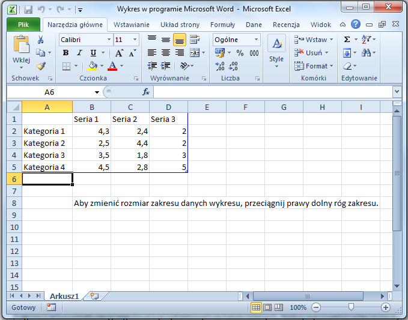
Task: Click the Percent style icon
Action: pos(240,53)
